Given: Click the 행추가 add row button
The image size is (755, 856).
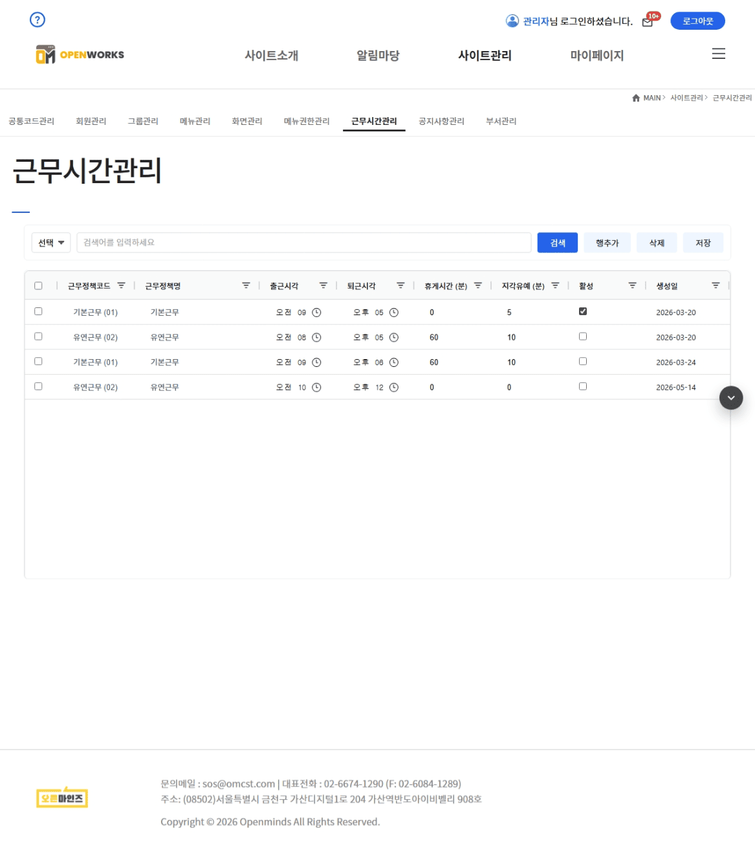Looking at the screenshot, I should pyautogui.click(x=607, y=243).
